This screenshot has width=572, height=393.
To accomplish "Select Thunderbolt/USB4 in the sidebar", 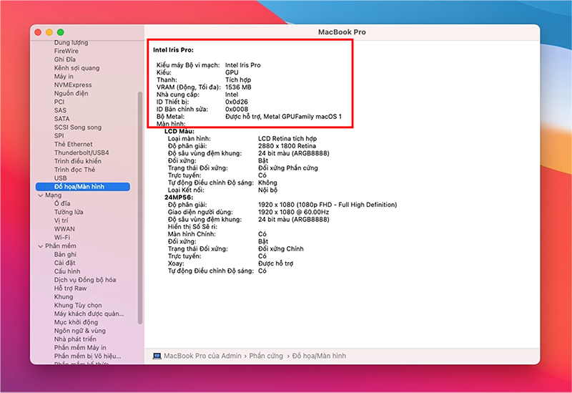I will 82,152.
